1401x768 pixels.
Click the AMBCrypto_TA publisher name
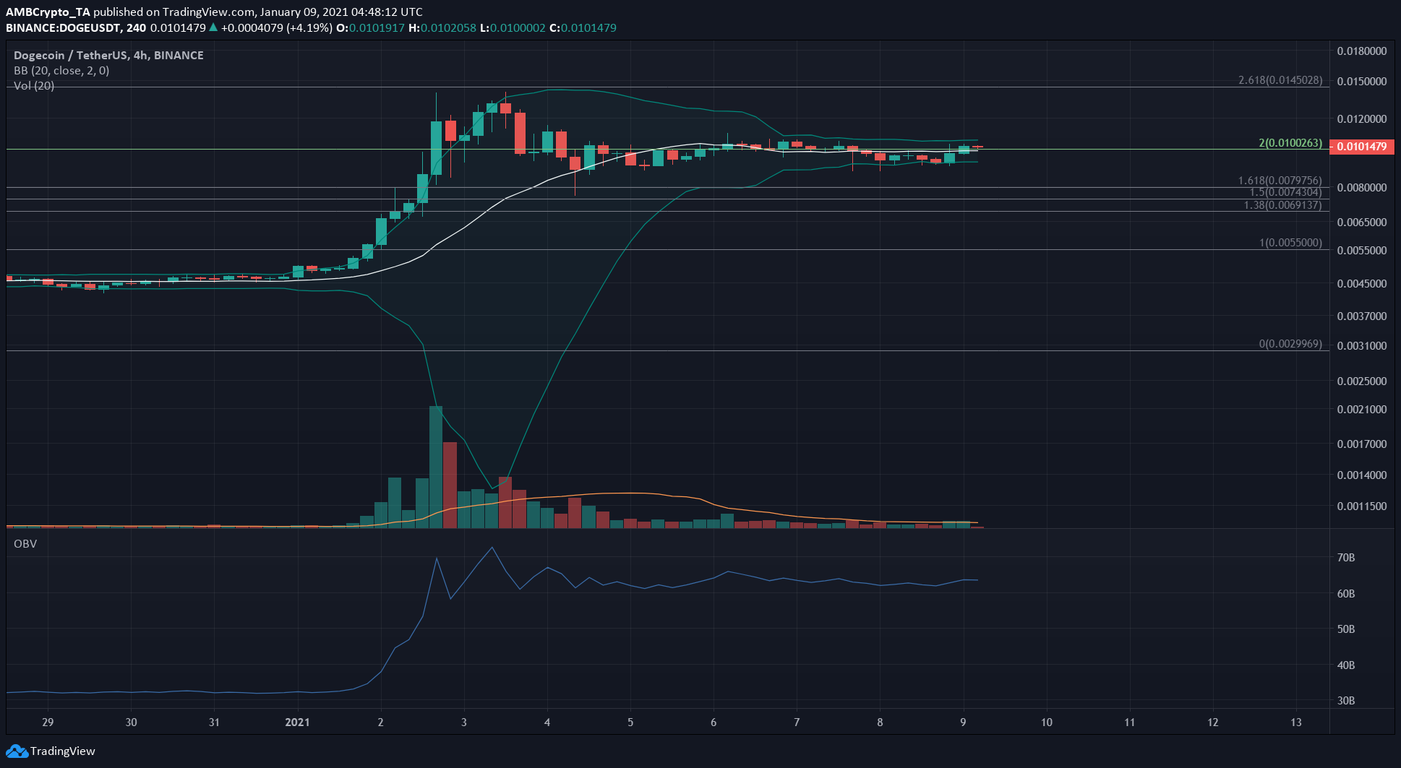(48, 12)
